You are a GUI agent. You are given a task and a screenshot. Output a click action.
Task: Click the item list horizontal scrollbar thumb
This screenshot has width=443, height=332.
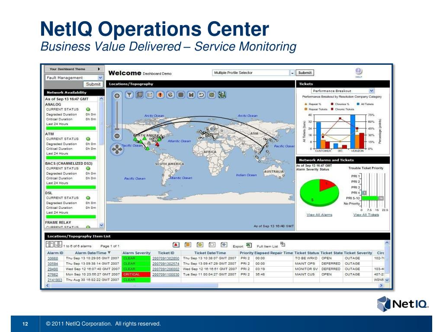[x=135, y=285]
